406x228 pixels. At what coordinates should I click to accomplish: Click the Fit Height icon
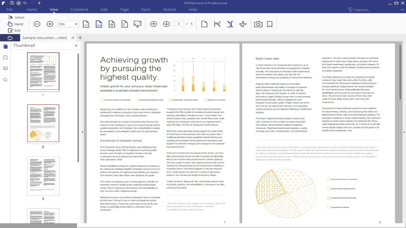click(x=124, y=24)
